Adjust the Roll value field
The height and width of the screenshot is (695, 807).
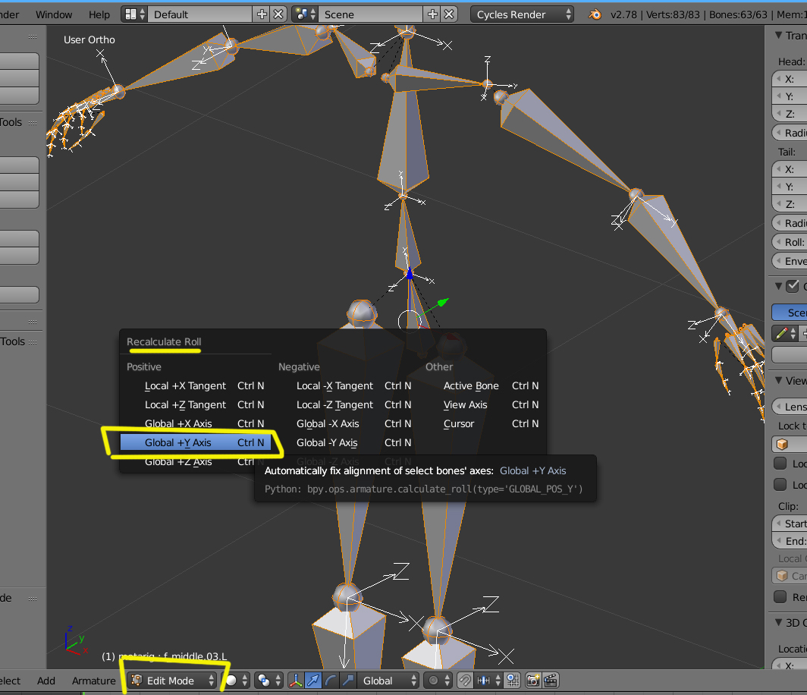790,242
